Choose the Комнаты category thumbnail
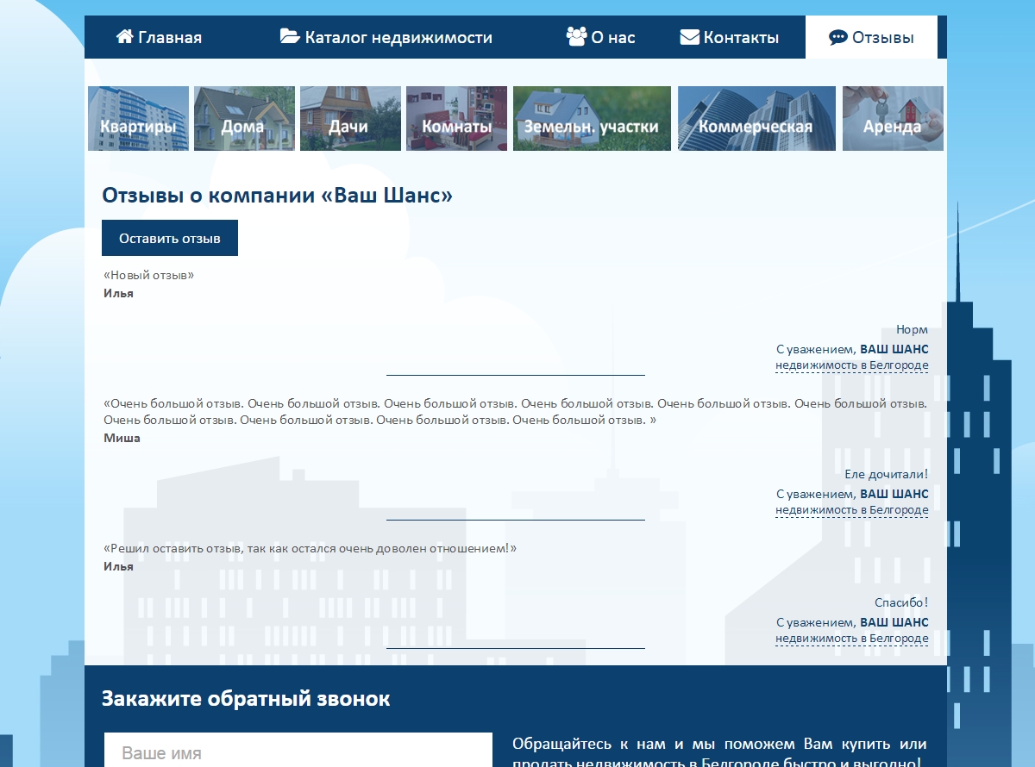This screenshot has height=767, width=1035. coord(456,119)
